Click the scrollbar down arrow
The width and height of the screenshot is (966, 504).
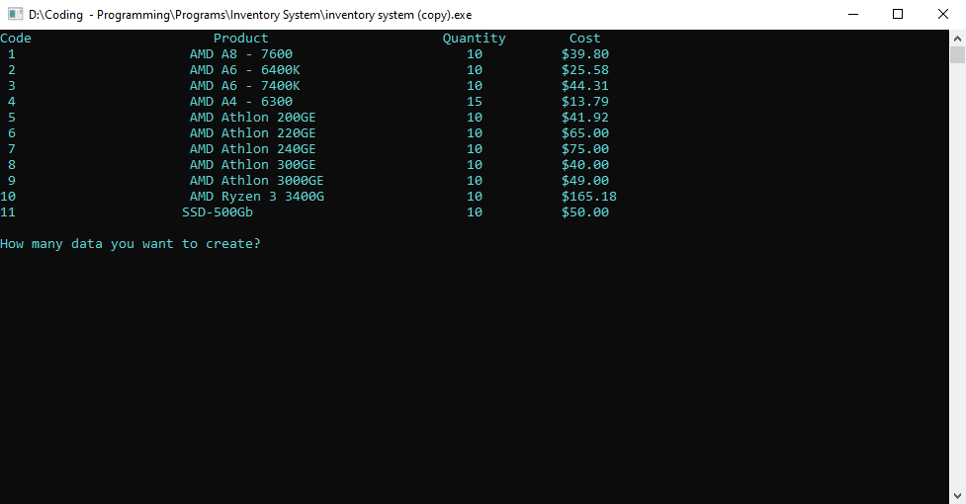(x=957, y=495)
